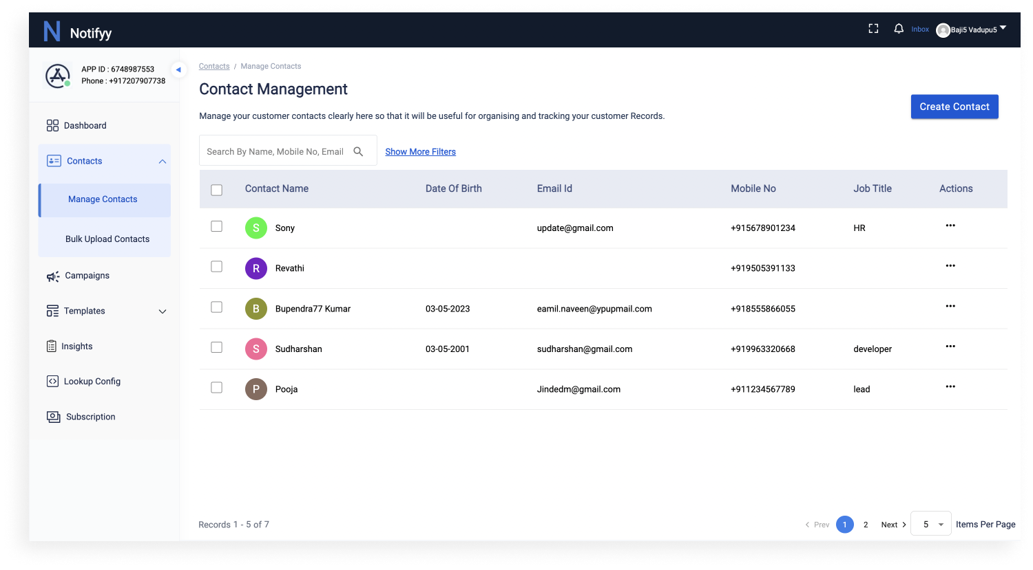Collapse the Contacts menu chevron

pyautogui.click(x=163, y=162)
